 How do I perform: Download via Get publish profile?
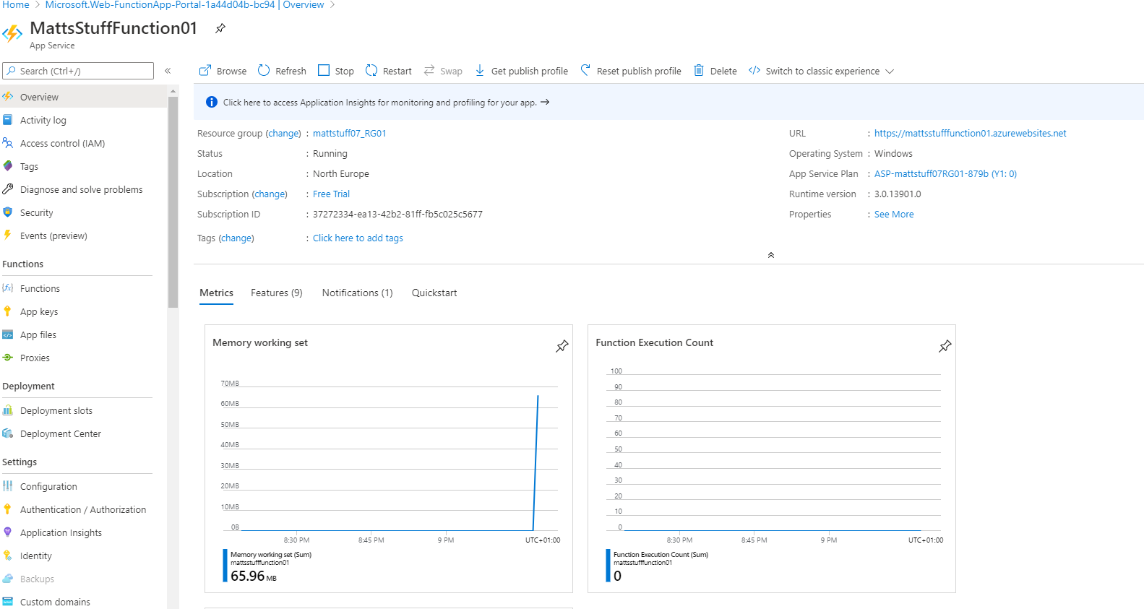[521, 71]
